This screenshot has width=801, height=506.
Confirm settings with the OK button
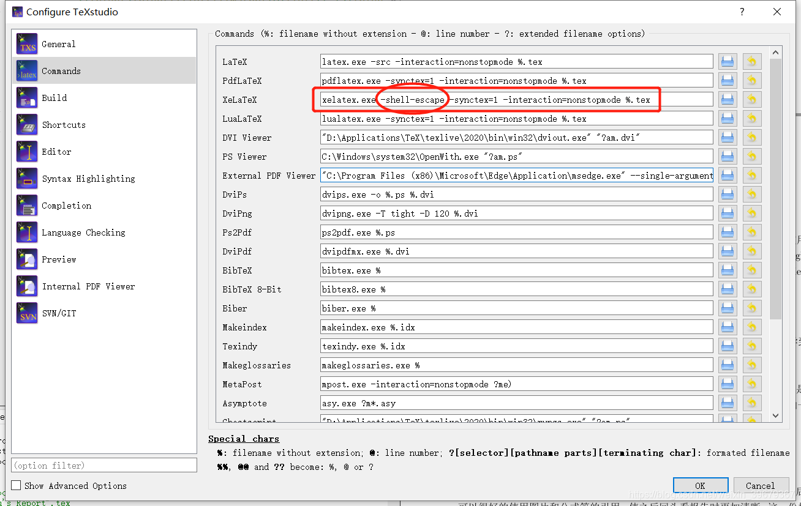point(700,486)
